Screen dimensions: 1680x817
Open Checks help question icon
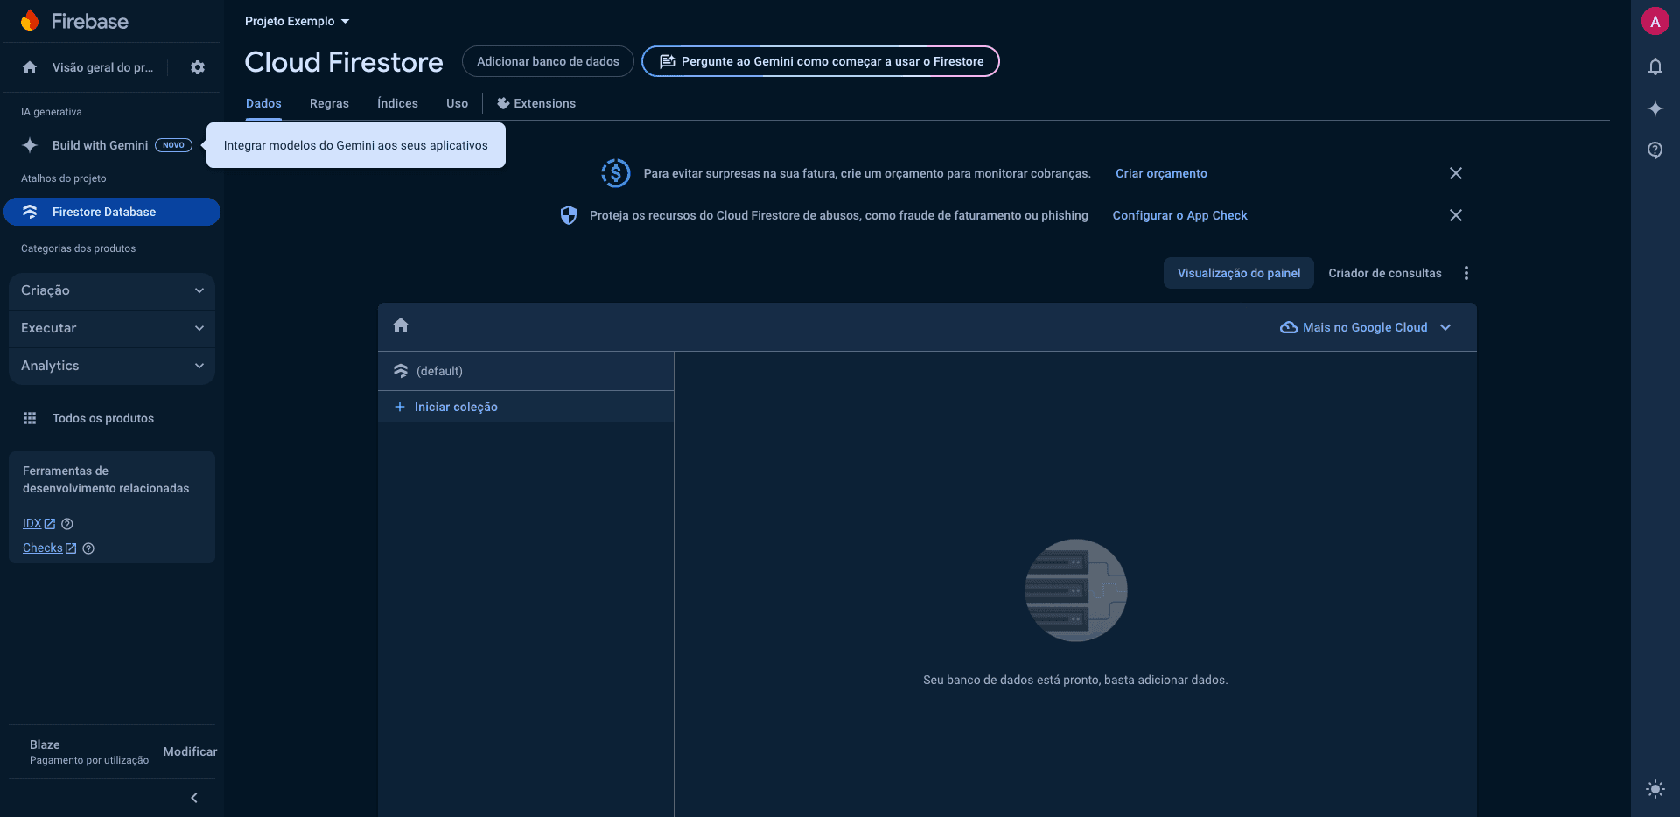88,548
